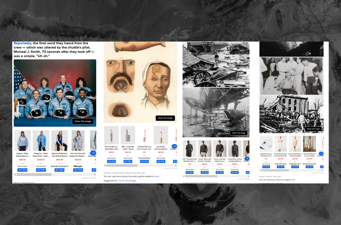Click Buy Now under Sportscraft Lena Linen dress

310,167
